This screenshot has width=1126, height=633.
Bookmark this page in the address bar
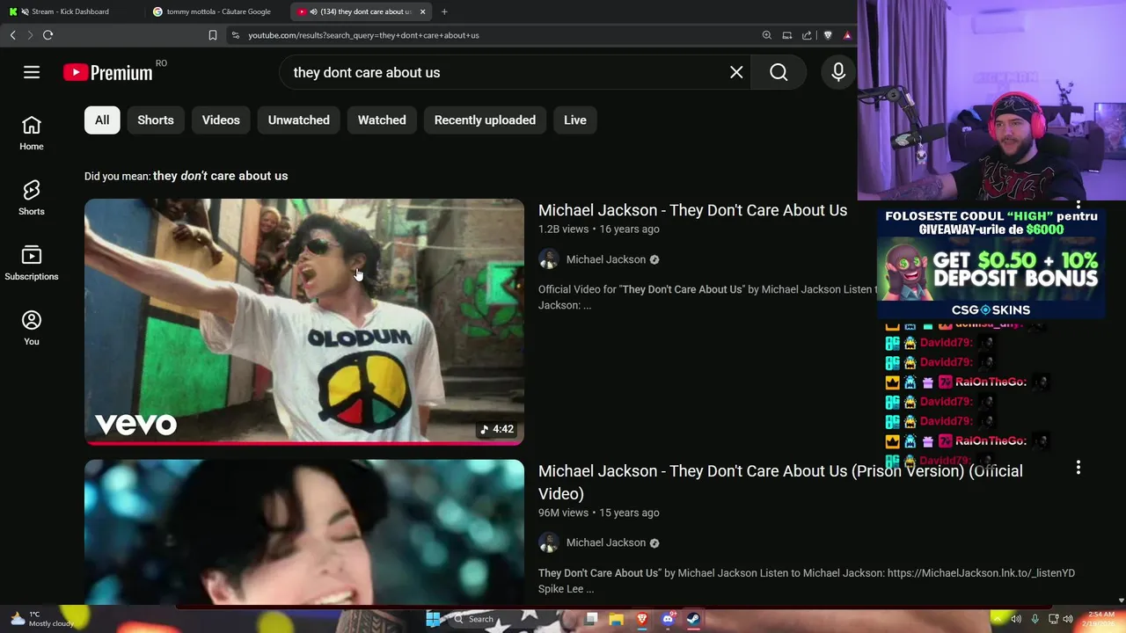pos(213,35)
